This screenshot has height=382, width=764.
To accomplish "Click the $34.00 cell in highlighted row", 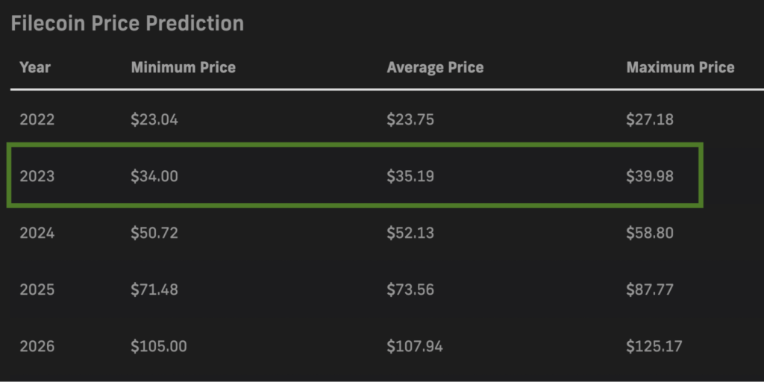I will pos(154,176).
